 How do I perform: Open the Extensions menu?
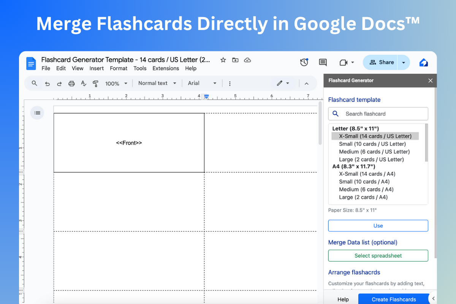tap(166, 68)
